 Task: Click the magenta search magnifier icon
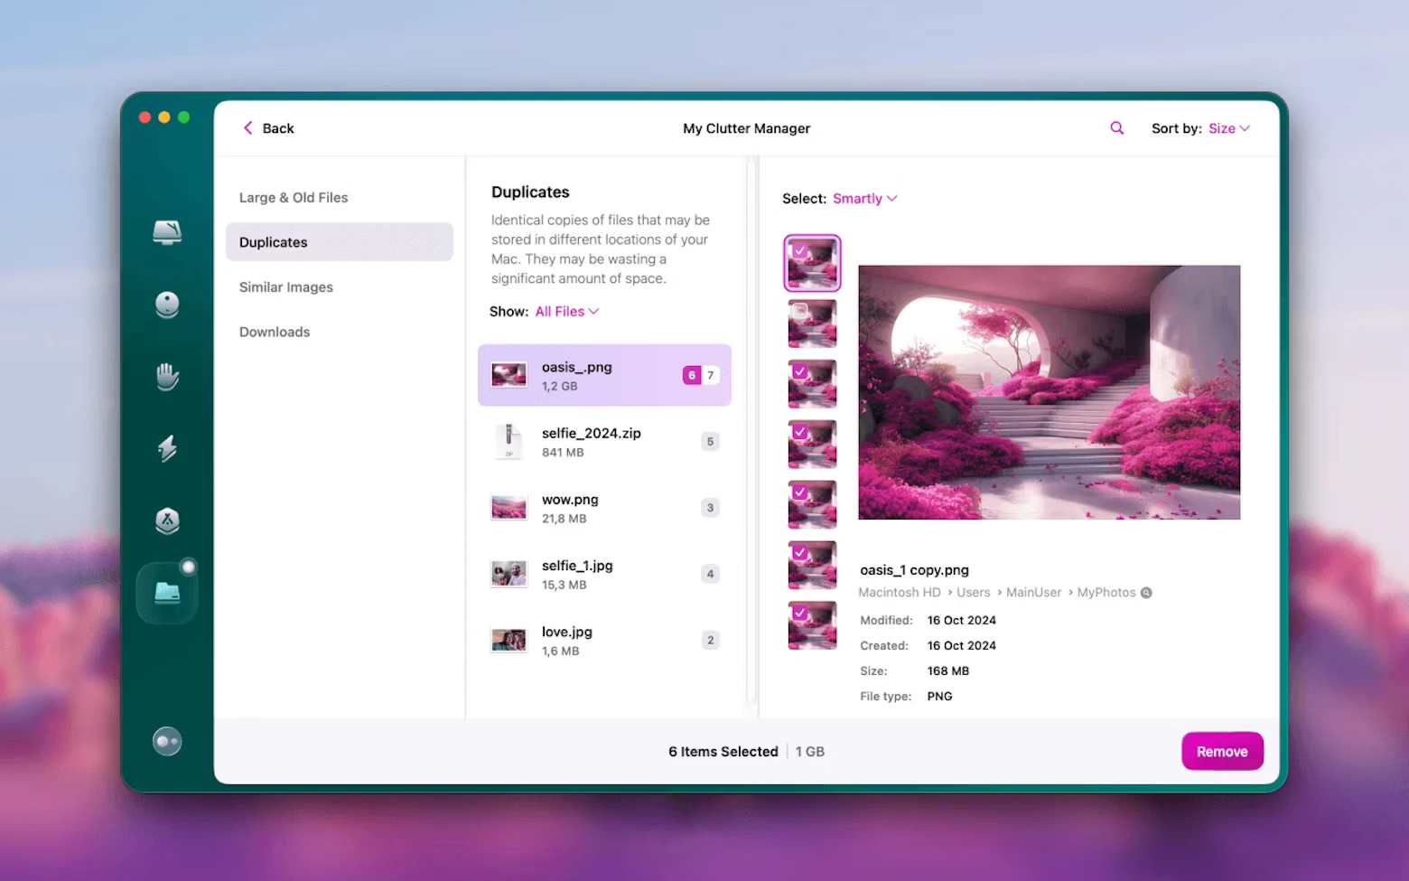click(1116, 128)
